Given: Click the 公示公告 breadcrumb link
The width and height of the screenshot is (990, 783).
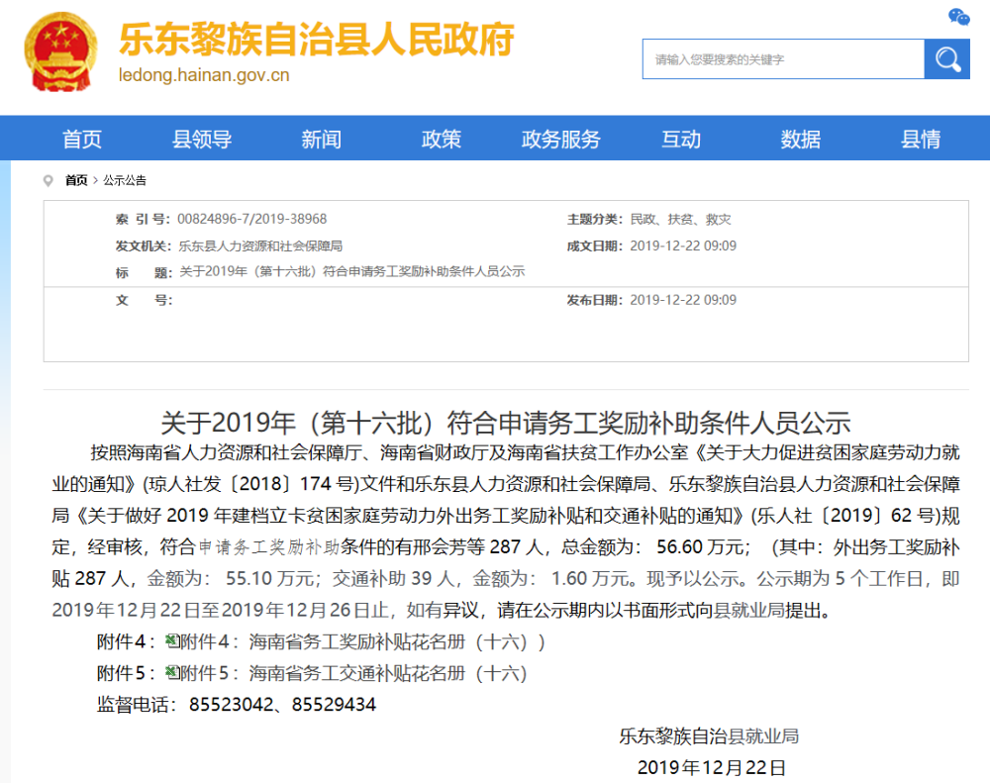Looking at the screenshot, I should click(x=125, y=180).
